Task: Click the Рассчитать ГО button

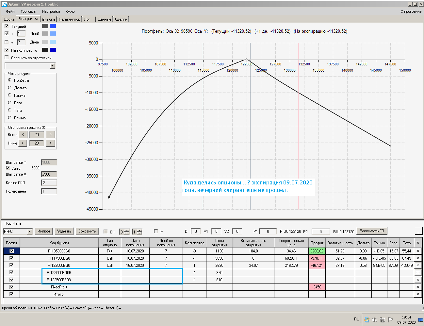Action: (372, 231)
